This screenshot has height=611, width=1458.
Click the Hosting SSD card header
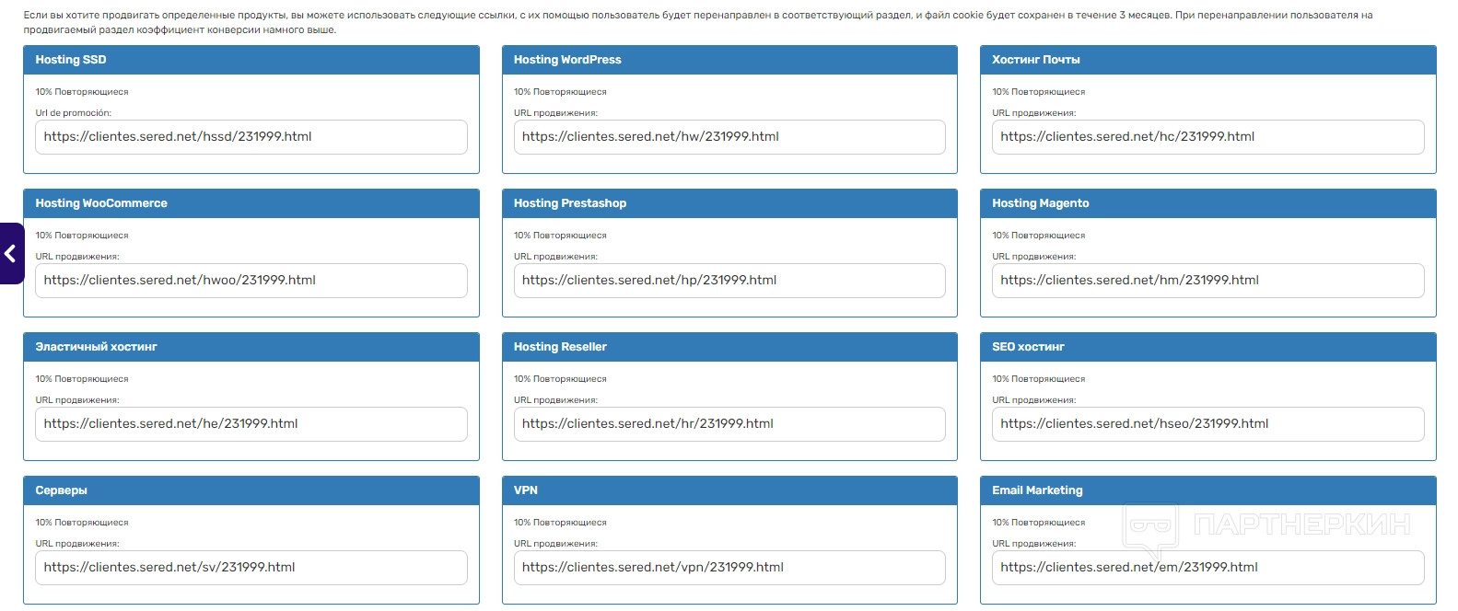(251, 60)
